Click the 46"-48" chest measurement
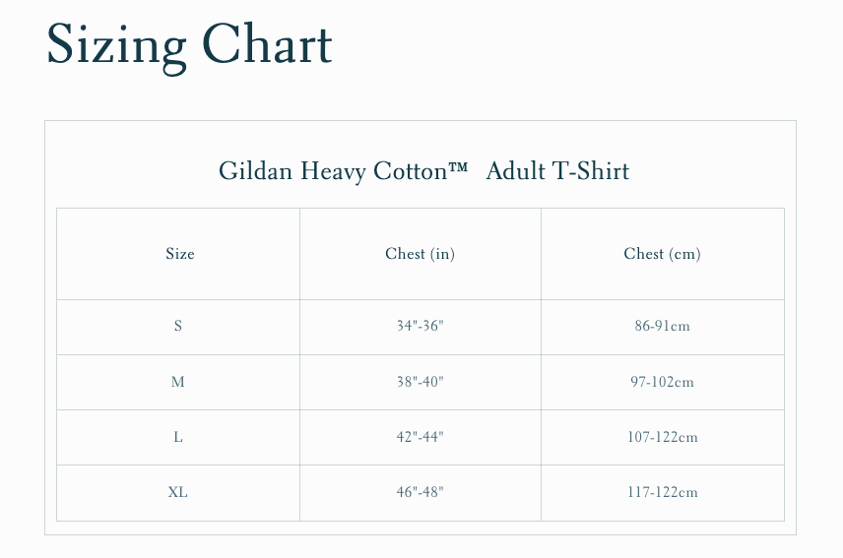The width and height of the screenshot is (843, 558). pyautogui.click(x=421, y=492)
